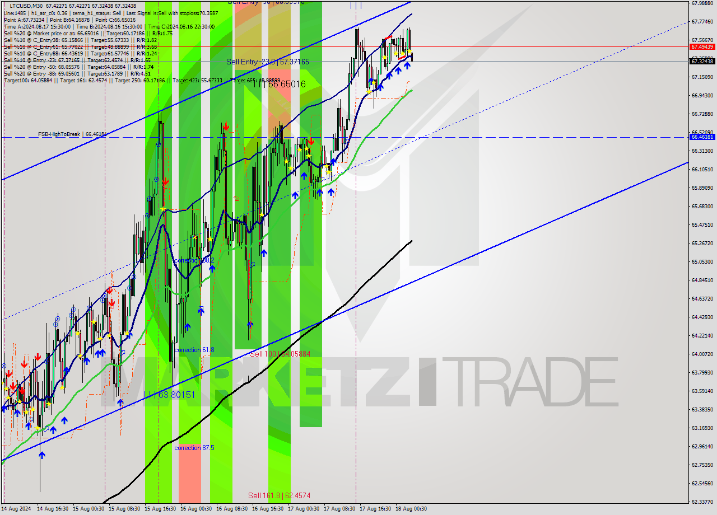Click the grey 67.49439 price tag

(702, 47)
